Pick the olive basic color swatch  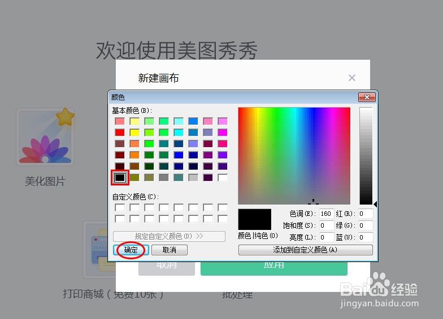tap(134, 177)
